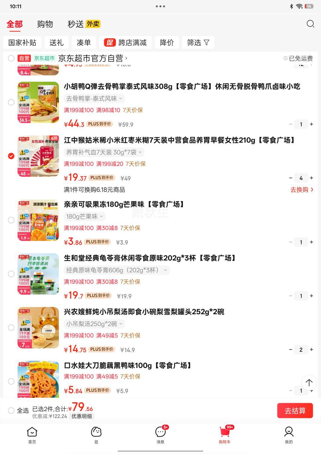321x454 pixels.
Task: Open 消息 messages icon
Action: click(160, 435)
